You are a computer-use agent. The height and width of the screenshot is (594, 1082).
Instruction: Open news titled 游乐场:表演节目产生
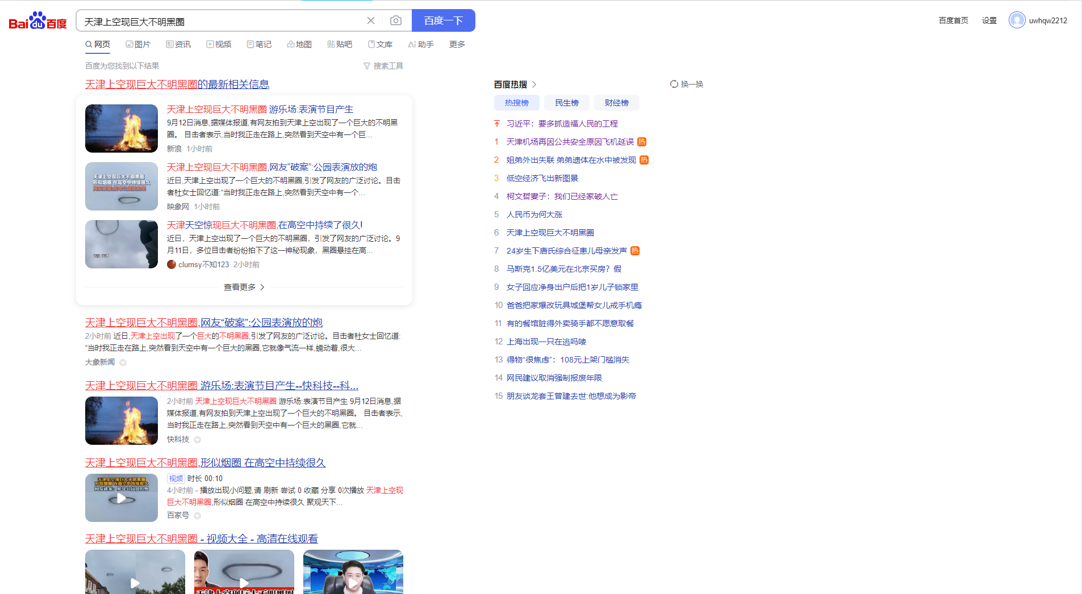tap(260, 109)
